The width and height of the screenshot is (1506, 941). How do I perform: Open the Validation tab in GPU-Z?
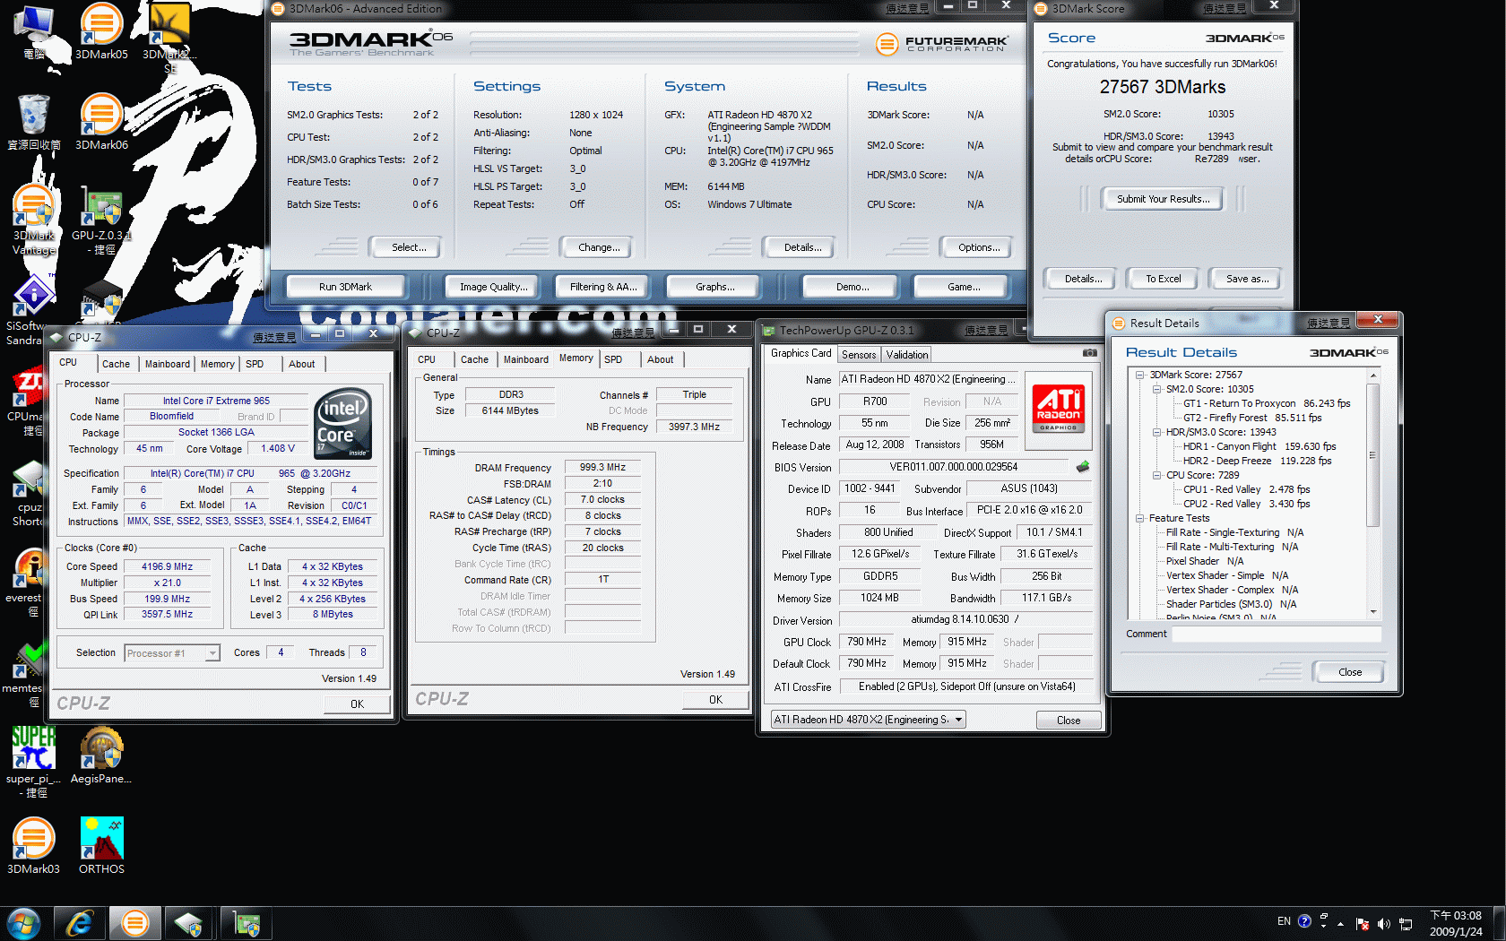pos(907,355)
